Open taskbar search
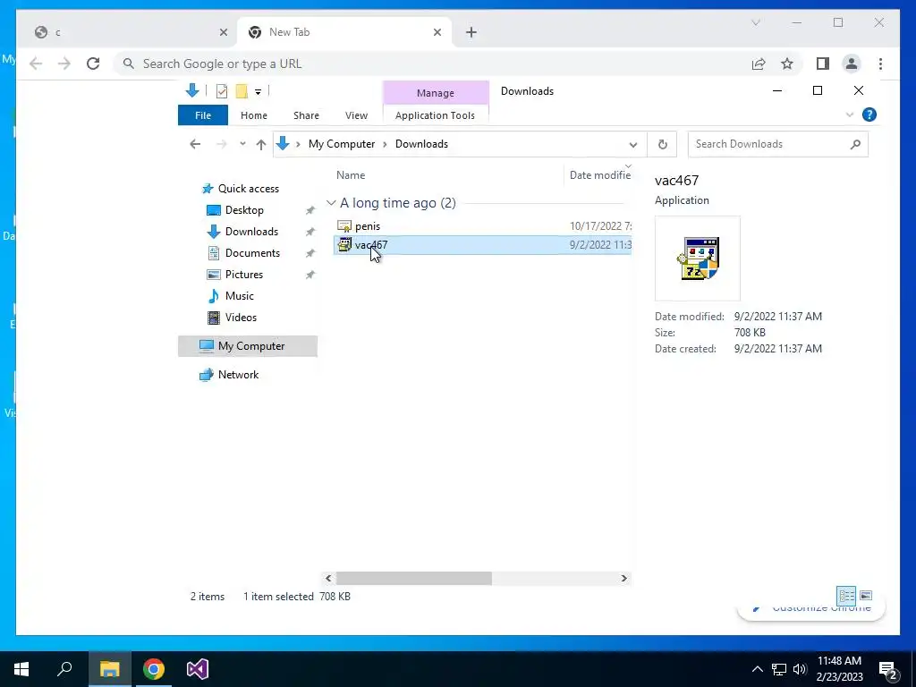This screenshot has height=687, width=916. [x=64, y=669]
